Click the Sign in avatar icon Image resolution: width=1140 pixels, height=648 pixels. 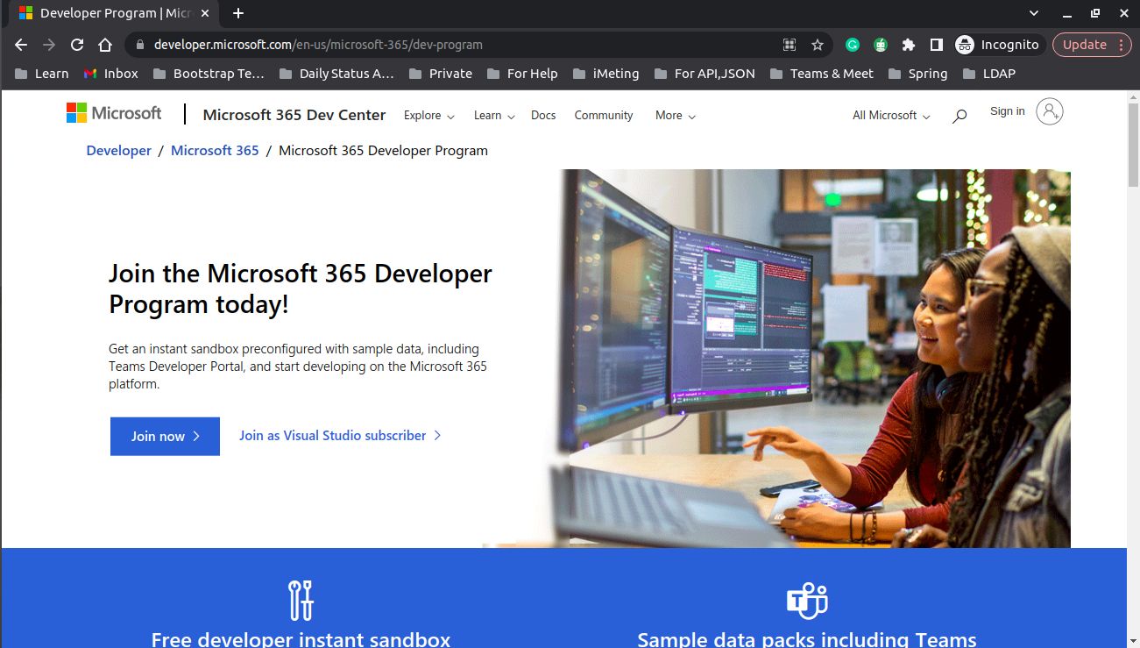click(1049, 111)
